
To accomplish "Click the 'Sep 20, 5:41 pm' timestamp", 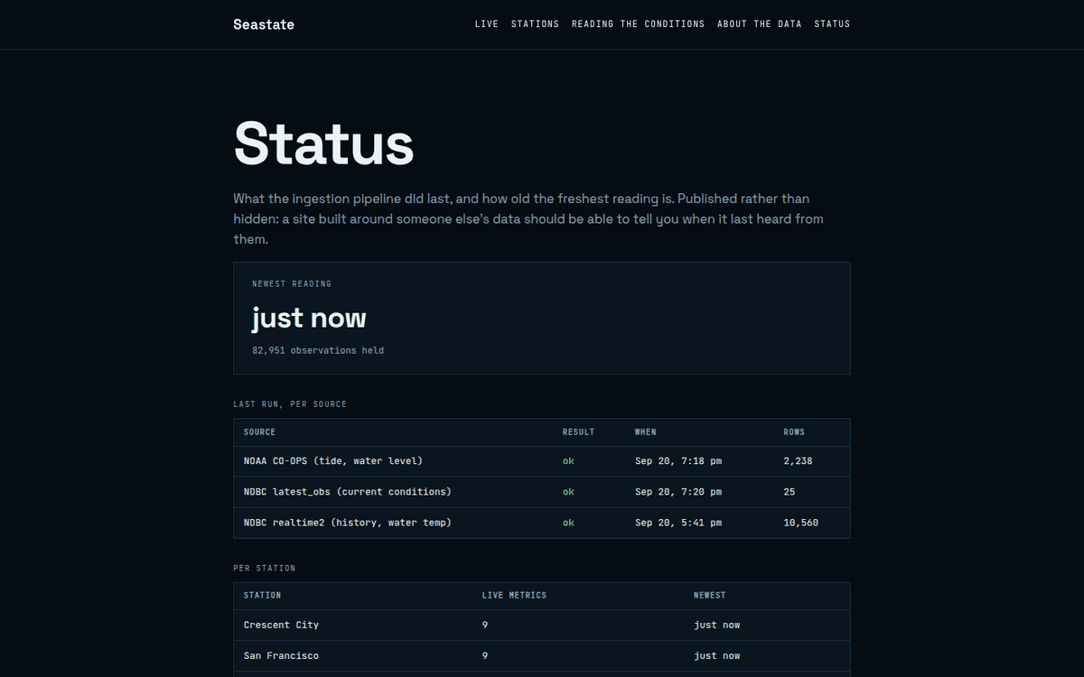I will 678,523.
